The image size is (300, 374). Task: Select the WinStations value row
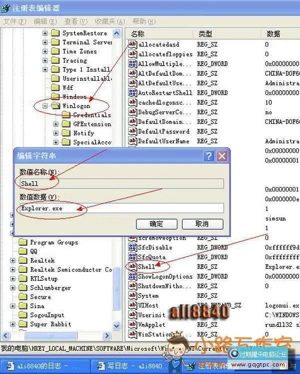212,334
